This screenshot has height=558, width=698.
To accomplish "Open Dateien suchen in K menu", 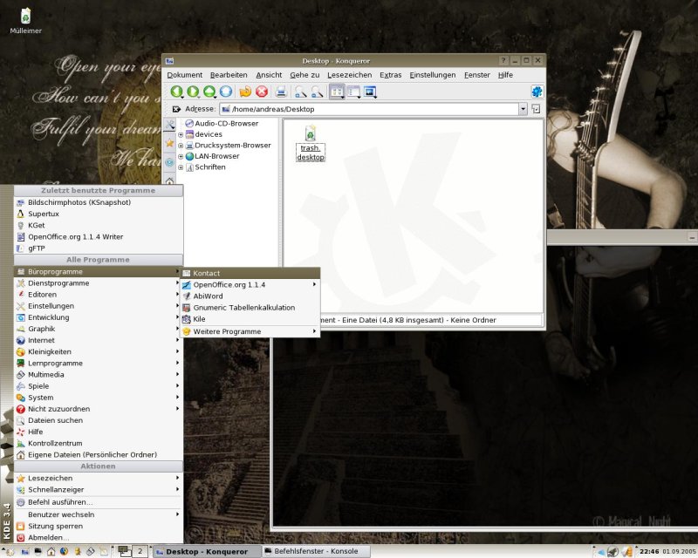I will tap(99, 420).
